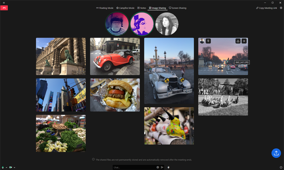Expand microphone options dropdown arrow

click(x=6, y=168)
